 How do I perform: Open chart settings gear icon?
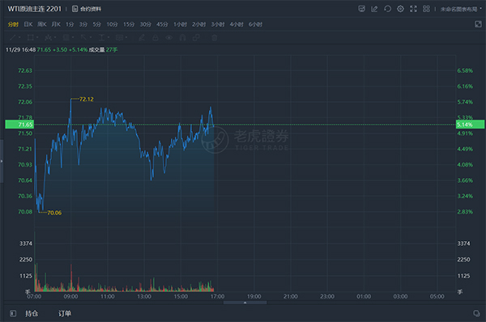(x=400, y=9)
